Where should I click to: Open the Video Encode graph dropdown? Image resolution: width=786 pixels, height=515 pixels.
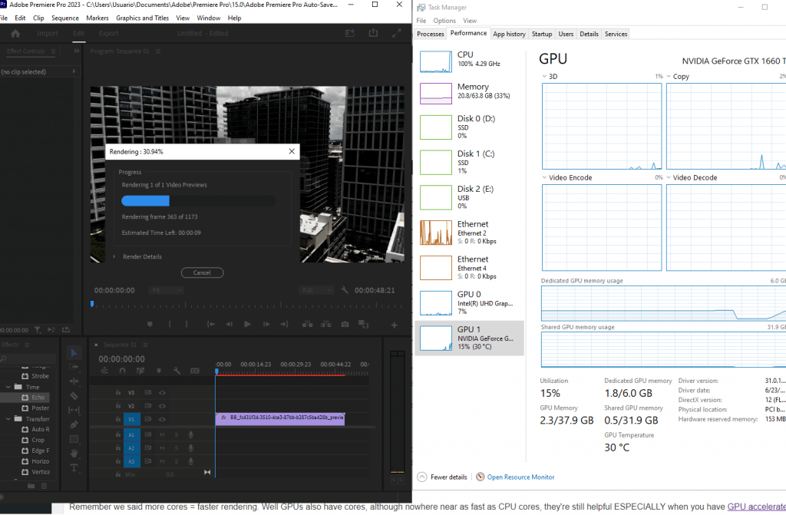[x=545, y=177]
